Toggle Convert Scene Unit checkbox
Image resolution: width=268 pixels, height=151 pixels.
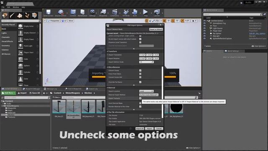(x=140, y=77)
